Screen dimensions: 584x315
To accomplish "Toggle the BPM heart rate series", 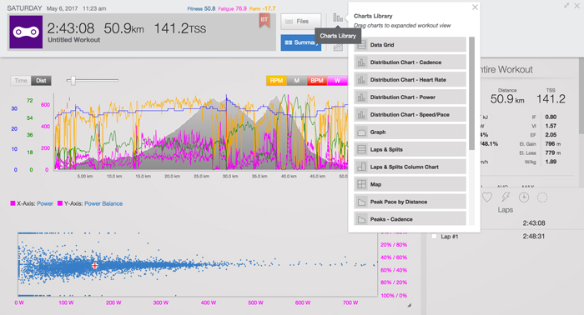I will (317, 80).
